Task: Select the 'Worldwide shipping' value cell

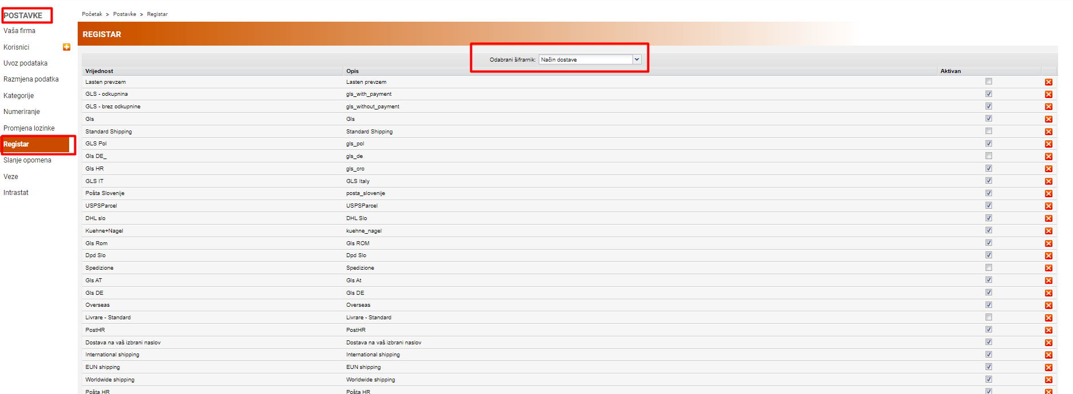Action: coord(110,380)
